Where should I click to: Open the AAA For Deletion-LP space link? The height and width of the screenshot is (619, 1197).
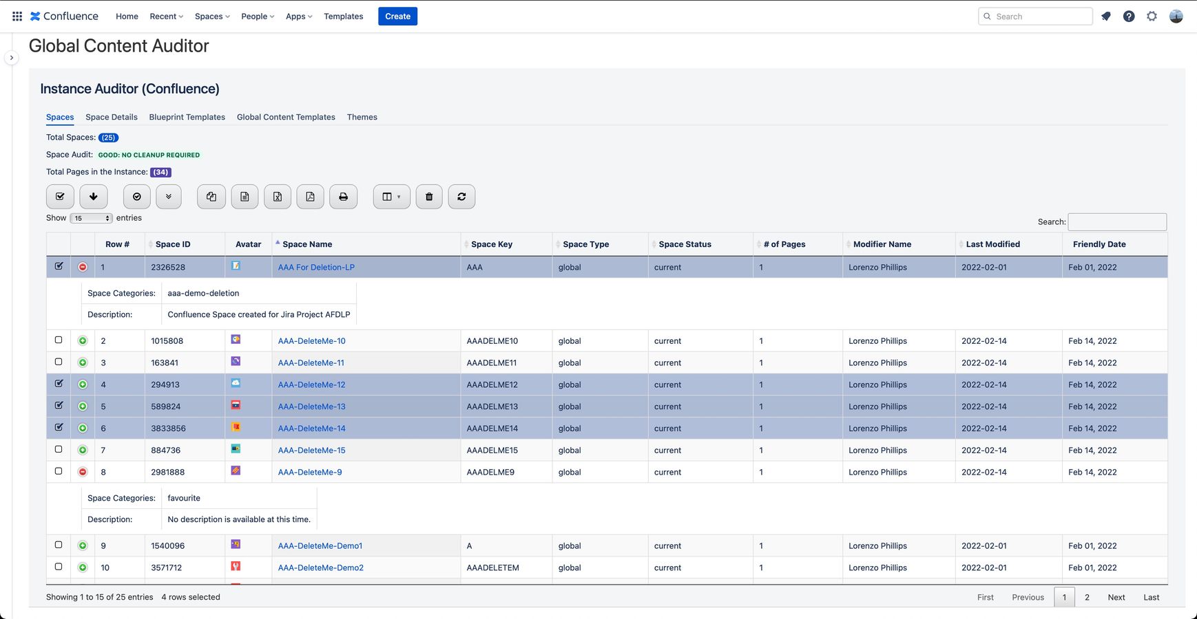point(316,267)
